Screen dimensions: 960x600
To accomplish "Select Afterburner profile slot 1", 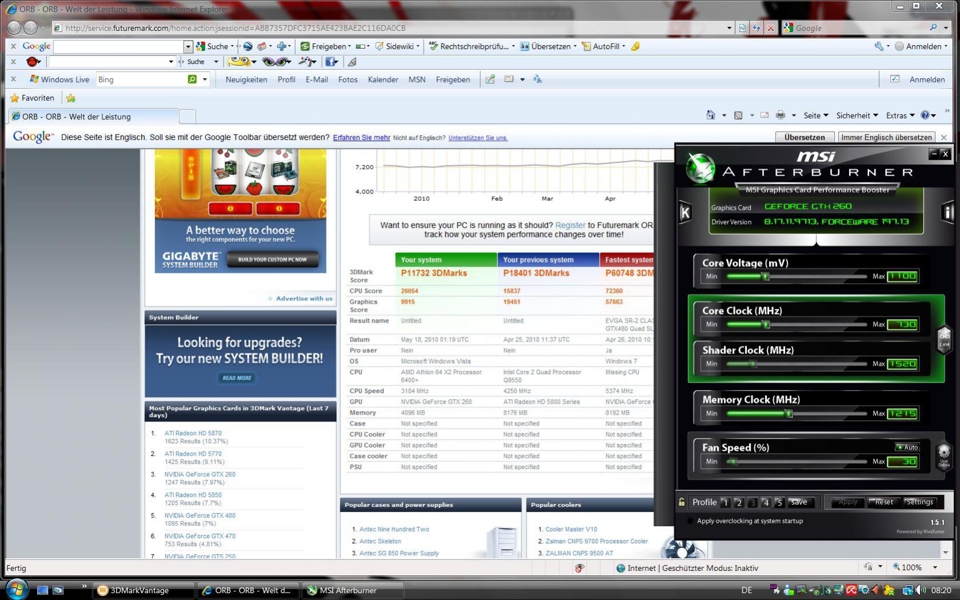I will click(725, 503).
